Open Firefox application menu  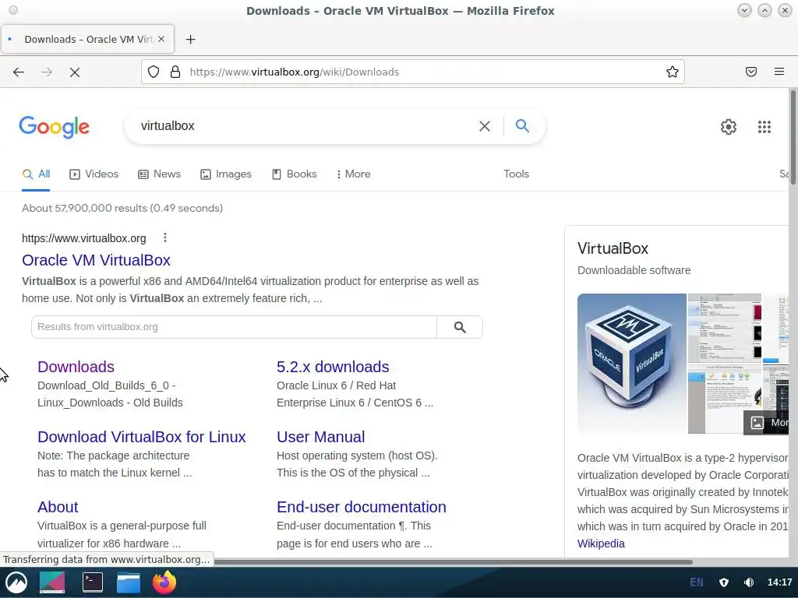point(779,72)
